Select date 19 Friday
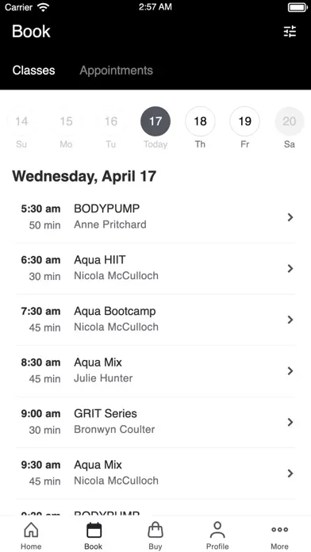Screen dimensions: 311x552 click(x=245, y=121)
